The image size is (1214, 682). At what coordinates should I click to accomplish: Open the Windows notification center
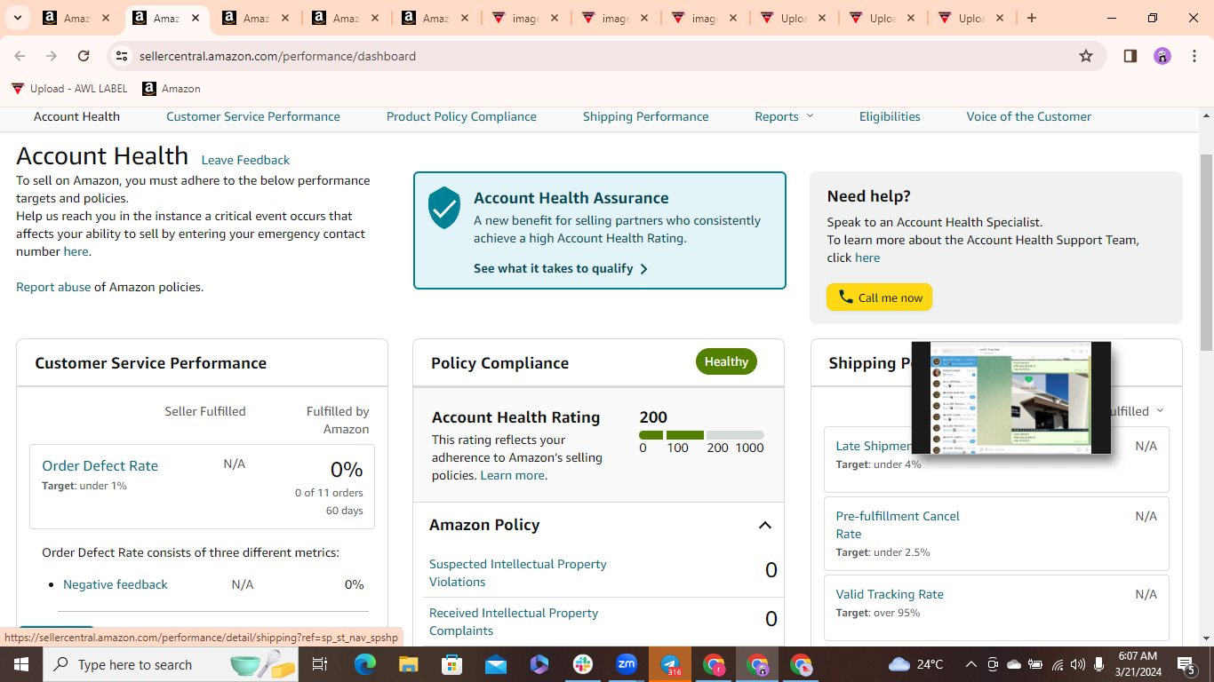click(x=1186, y=664)
